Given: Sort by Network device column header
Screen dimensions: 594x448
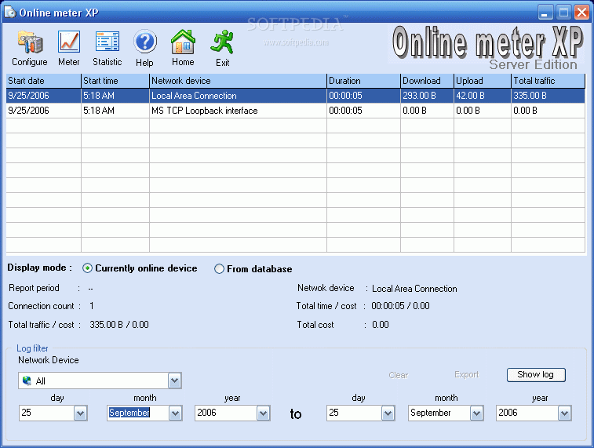Looking at the screenshot, I should [x=238, y=81].
